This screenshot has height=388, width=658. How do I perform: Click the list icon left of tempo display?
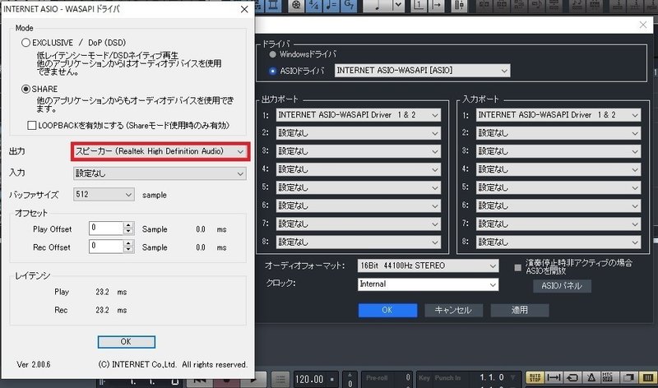pyautogui.click(x=280, y=380)
